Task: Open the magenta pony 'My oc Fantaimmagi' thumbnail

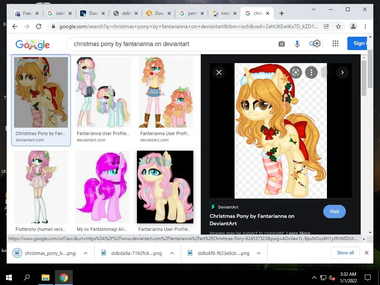Action: (103, 187)
